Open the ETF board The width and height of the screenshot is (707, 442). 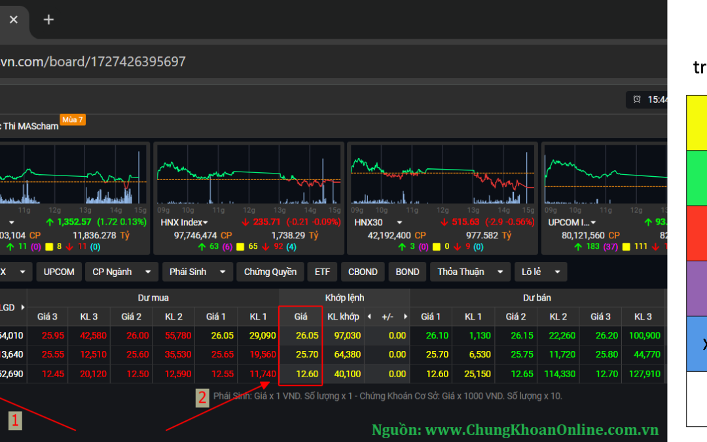pos(322,272)
